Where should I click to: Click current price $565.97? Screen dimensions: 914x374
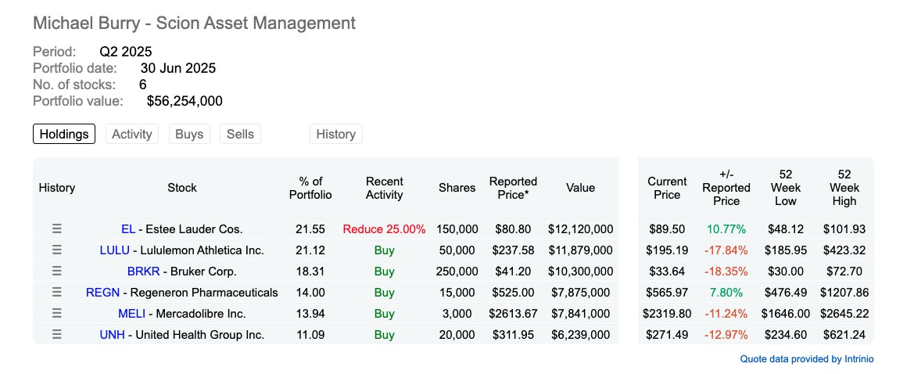click(667, 293)
